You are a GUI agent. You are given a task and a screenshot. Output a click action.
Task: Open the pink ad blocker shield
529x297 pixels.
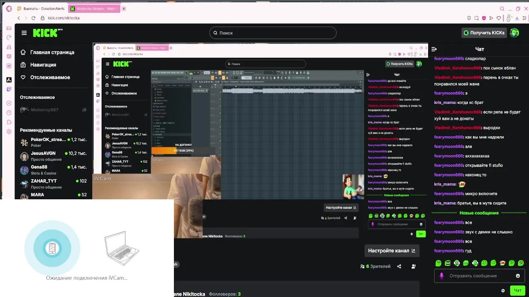484,18
